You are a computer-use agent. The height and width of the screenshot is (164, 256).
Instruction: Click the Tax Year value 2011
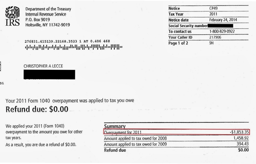point(213,14)
